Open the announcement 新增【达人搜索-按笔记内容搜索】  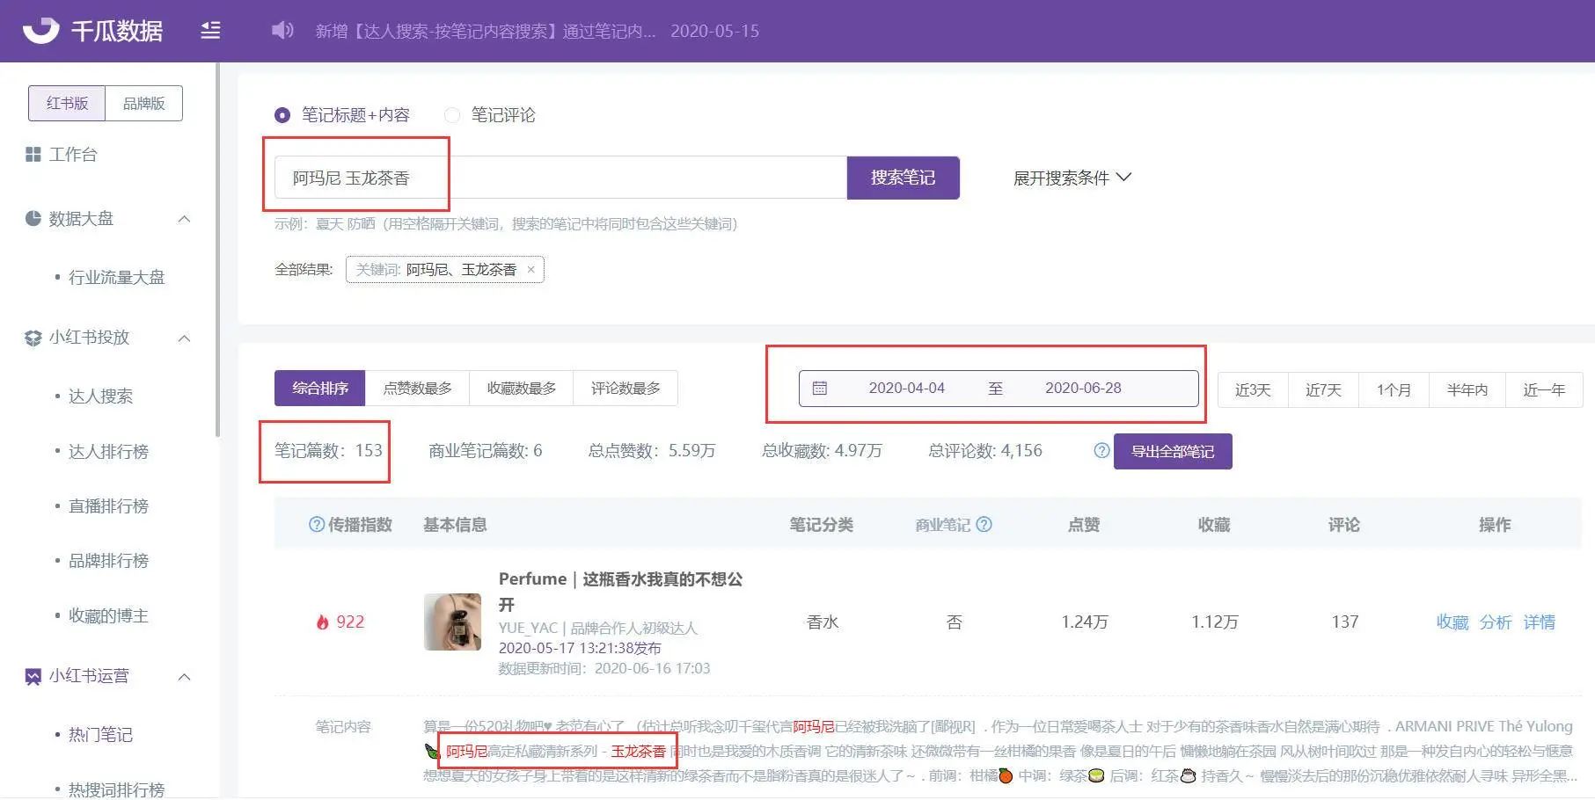[486, 31]
